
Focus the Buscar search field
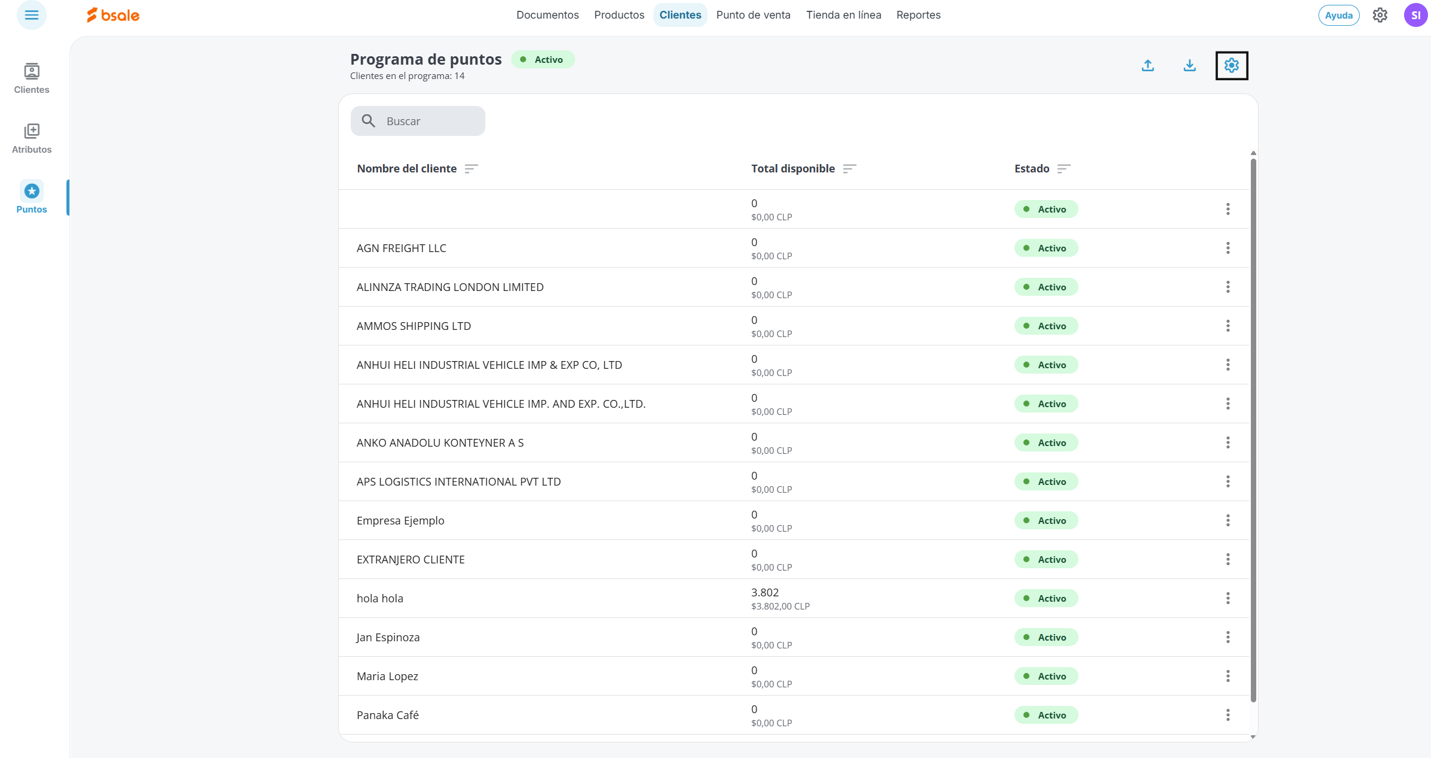(x=431, y=121)
